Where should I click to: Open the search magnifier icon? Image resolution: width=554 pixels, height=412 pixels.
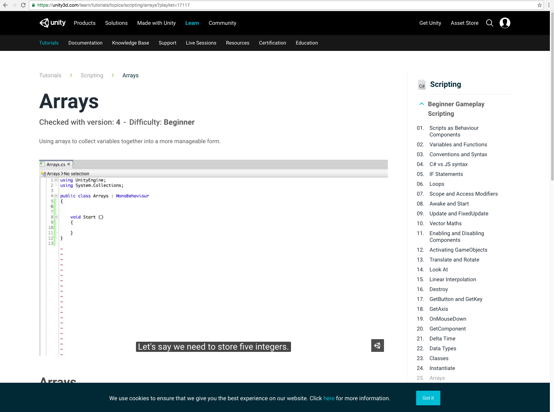click(x=490, y=23)
